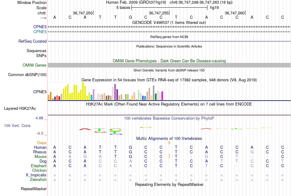Click light gray T mismatch in Elephant row
This screenshot has height=196, width=291.
[206, 166]
